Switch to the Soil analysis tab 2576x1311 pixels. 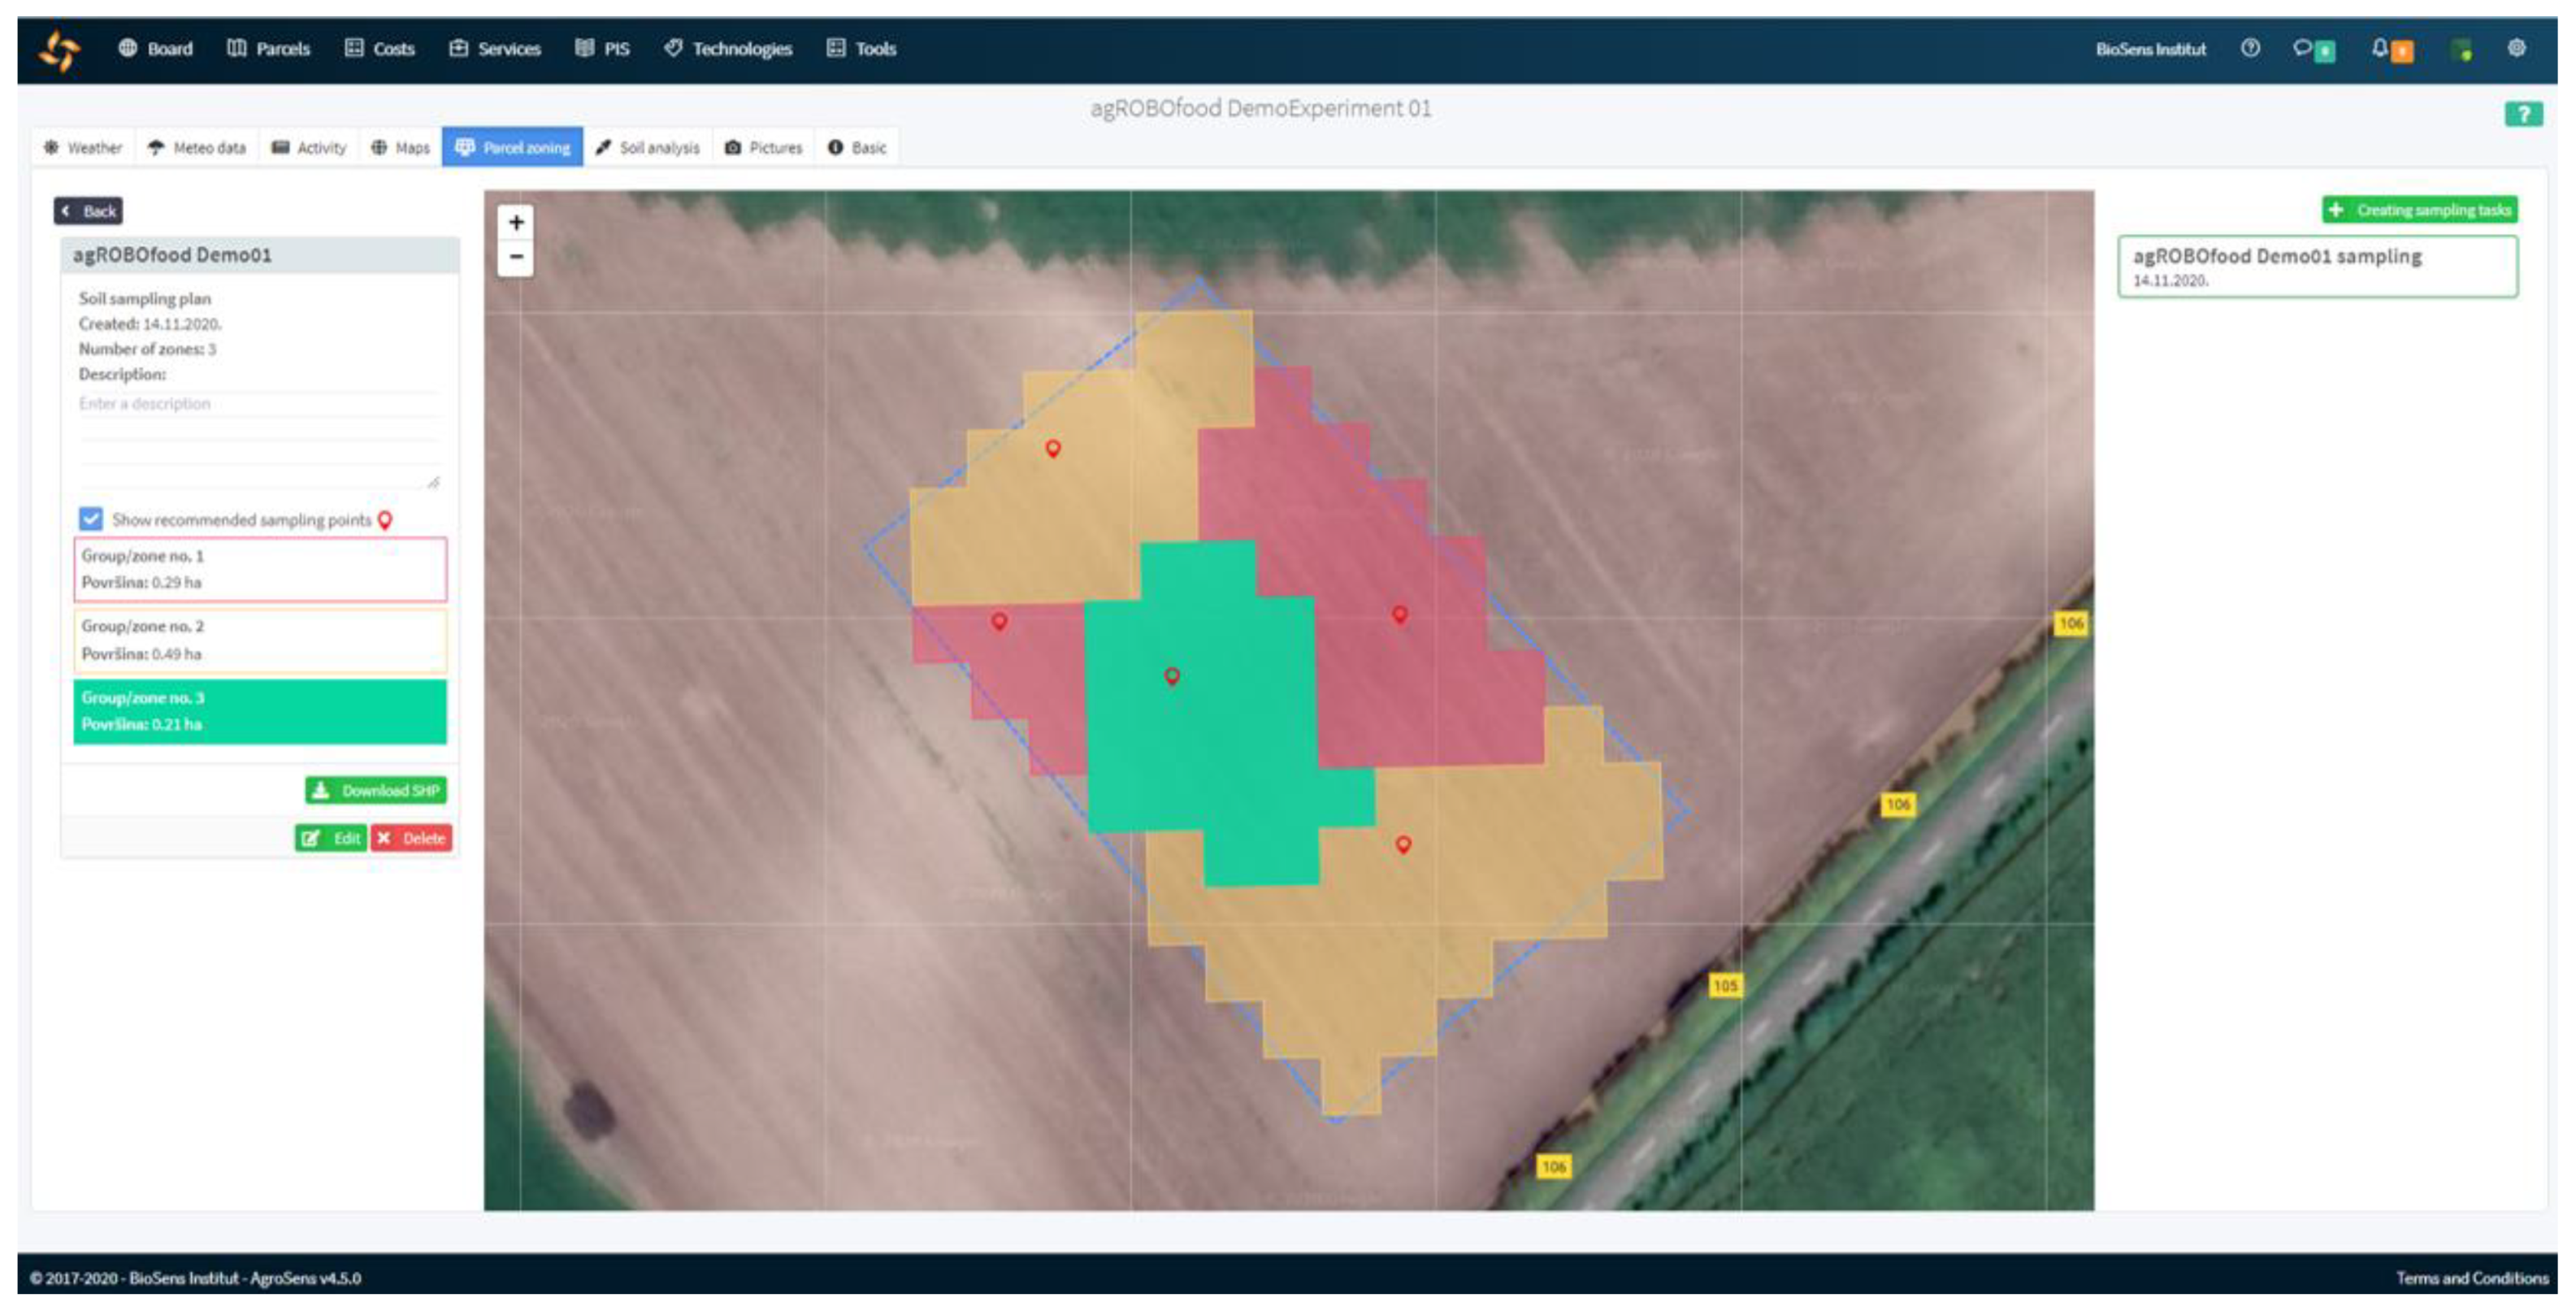pyautogui.click(x=648, y=147)
